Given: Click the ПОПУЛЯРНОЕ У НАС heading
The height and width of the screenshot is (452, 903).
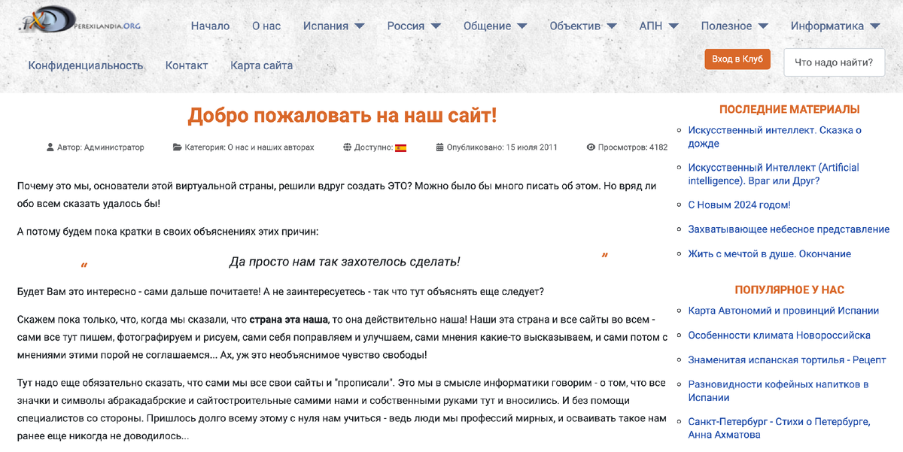Looking at the screenshot, I should [789, 290].
